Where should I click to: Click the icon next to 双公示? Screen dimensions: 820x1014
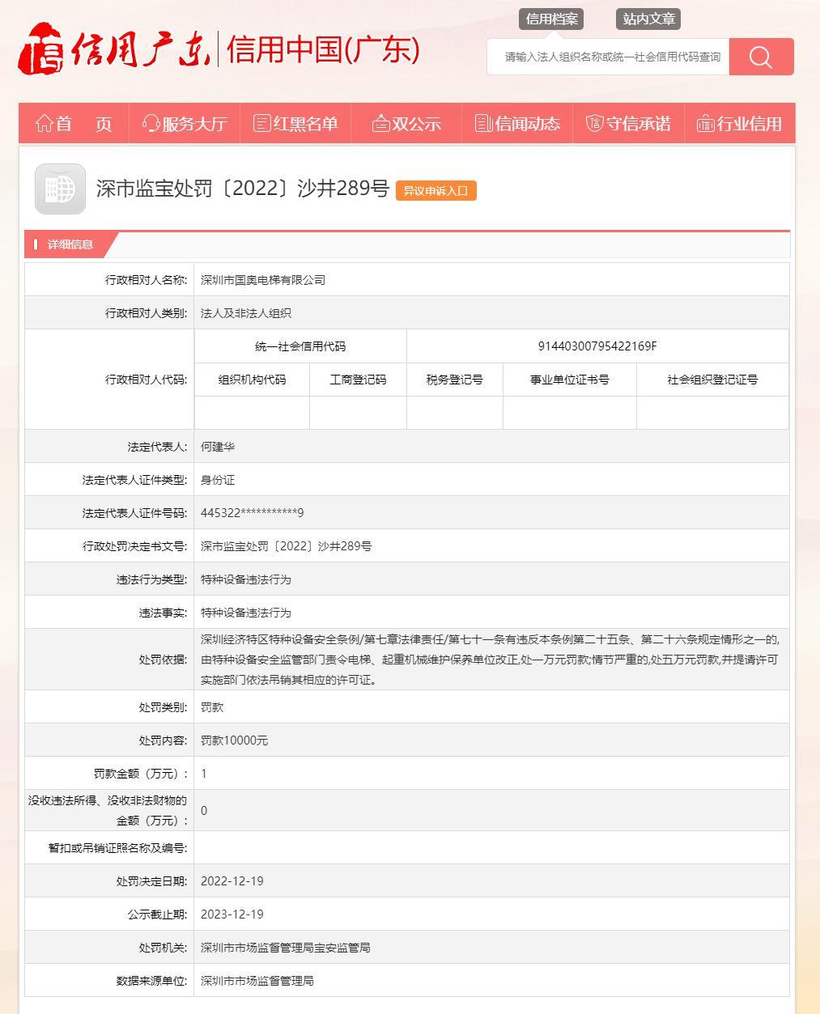click(380, 124)
